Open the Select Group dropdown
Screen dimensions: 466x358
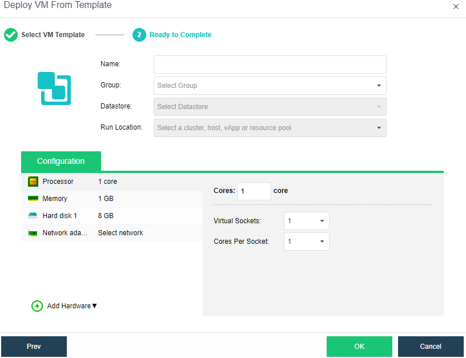pos(270,86)
